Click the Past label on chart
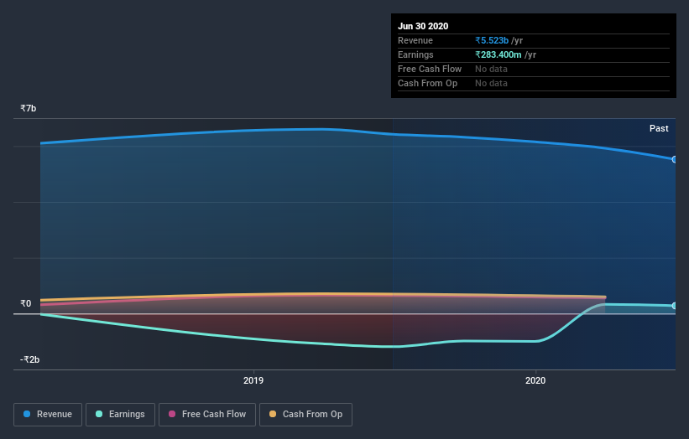 (x=659, y=128)
